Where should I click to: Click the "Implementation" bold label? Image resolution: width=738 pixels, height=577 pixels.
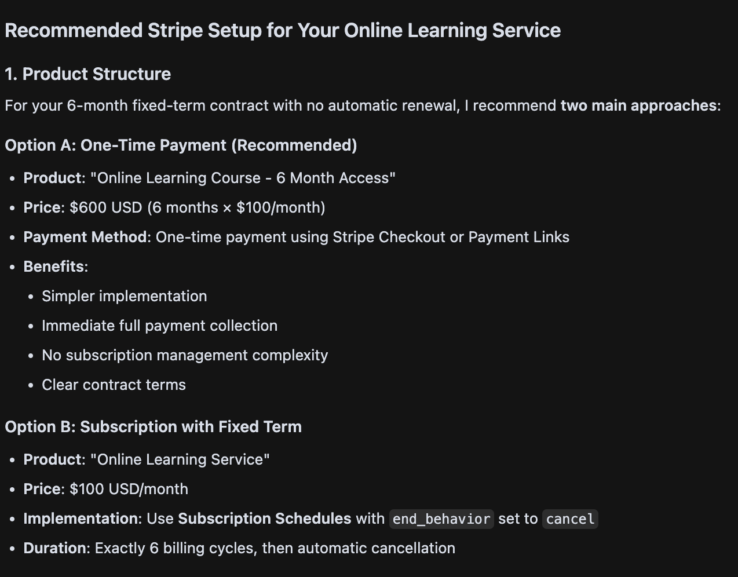[81, 518]
